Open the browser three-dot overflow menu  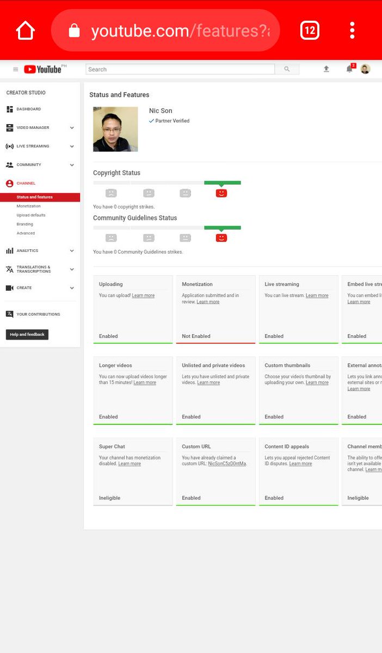352,30
